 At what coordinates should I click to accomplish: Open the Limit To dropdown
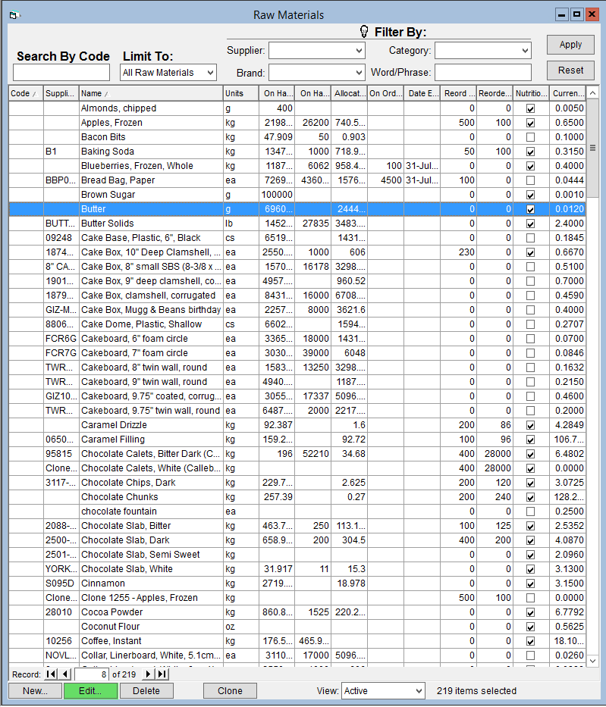point(210,73)
